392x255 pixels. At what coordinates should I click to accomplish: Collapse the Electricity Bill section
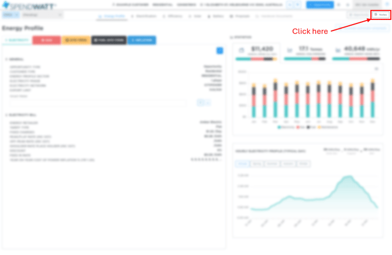pos(20,114)
